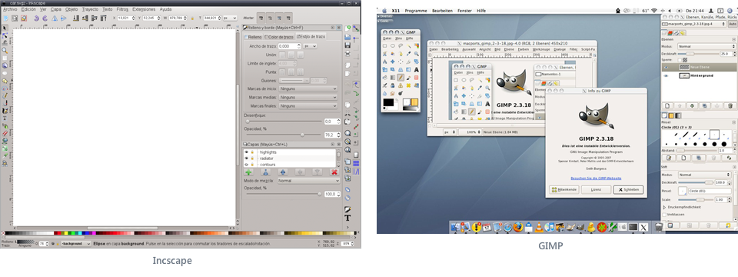Click the large T text icon in Inkscape's right toolbar
Screen dimensions: 738x277
[347, 218]
